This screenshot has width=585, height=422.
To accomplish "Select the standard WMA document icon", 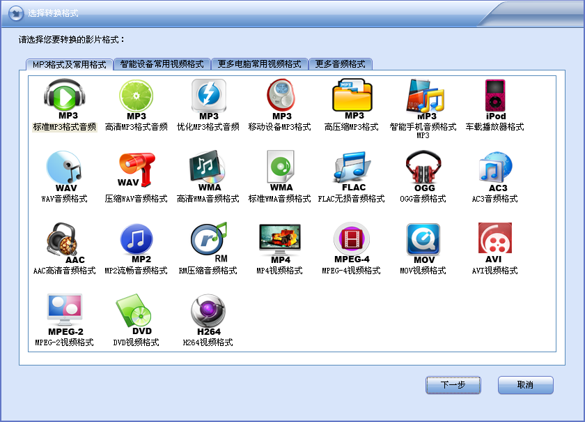I will [281, 171].
